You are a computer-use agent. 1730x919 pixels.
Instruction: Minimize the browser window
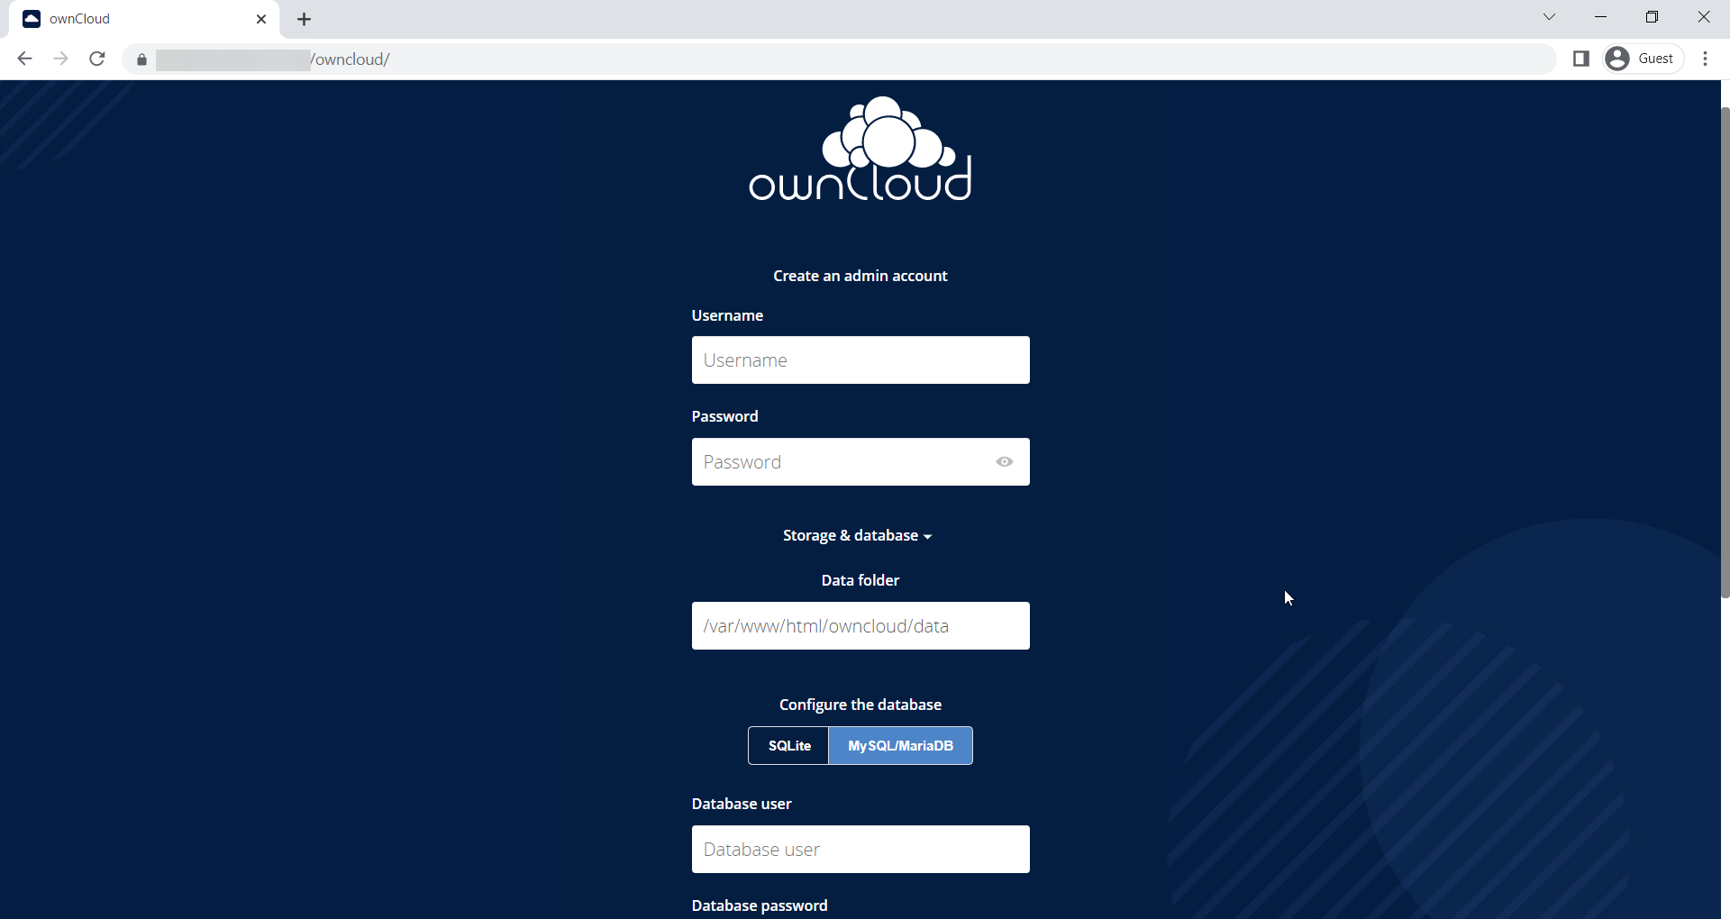pos(1600,17)
